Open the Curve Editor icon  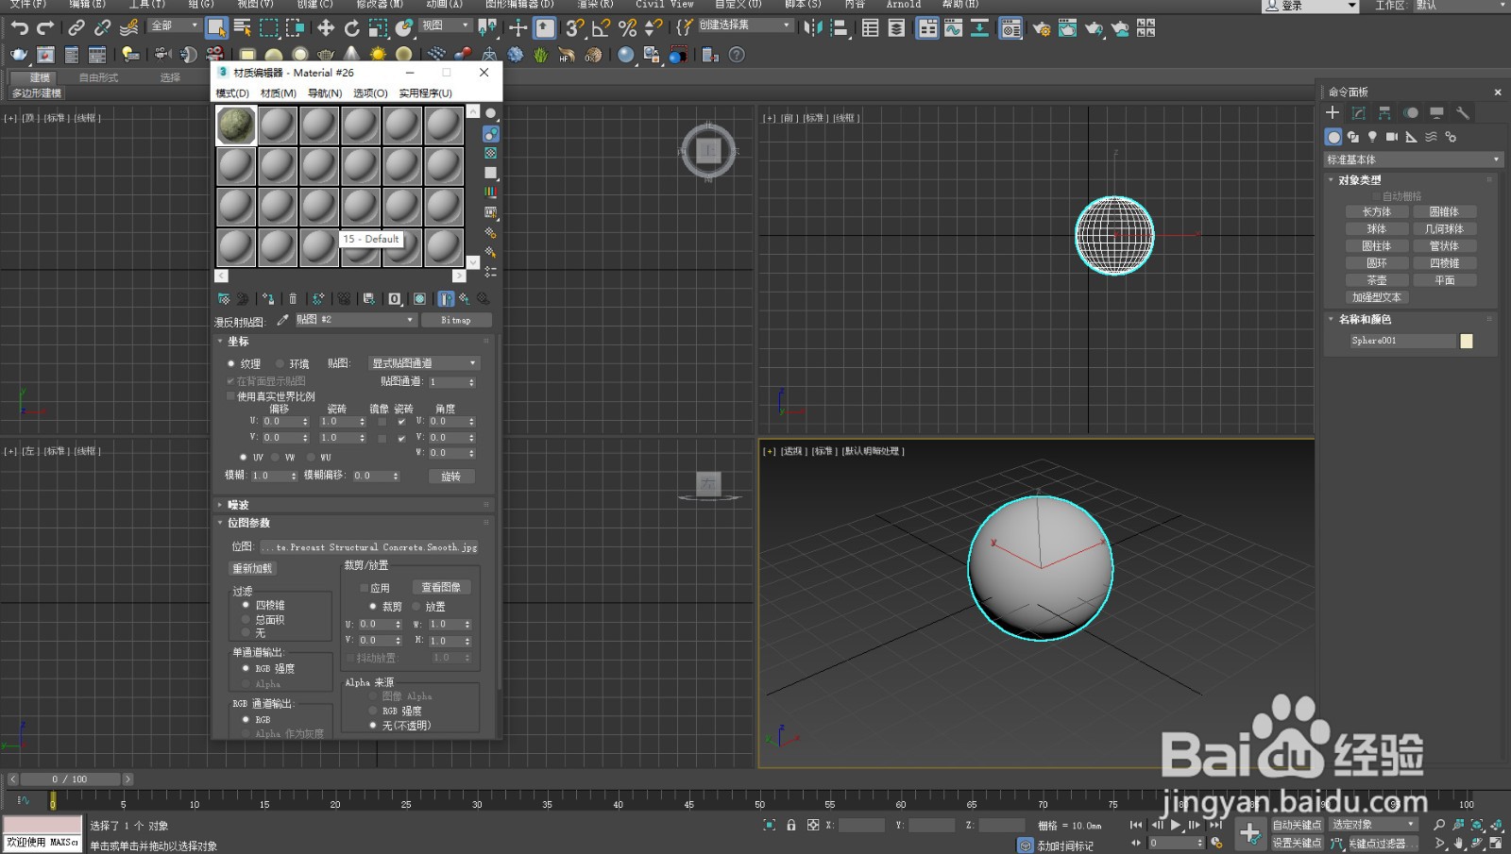pos(954,28)
